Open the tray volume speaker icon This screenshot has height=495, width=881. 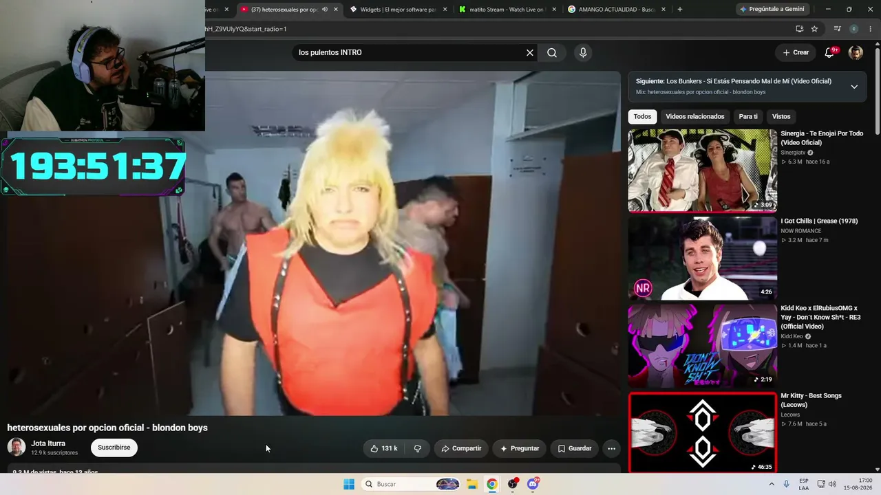tap(832, 484)
